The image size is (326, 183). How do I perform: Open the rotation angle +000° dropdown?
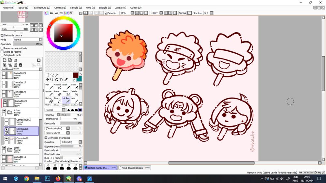[x=161, y=13]
